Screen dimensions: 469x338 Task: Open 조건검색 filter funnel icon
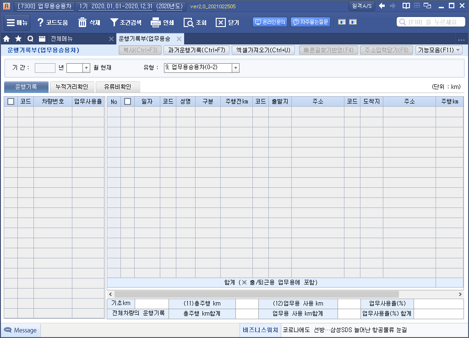pyautogui.click(x=114, y=22)
